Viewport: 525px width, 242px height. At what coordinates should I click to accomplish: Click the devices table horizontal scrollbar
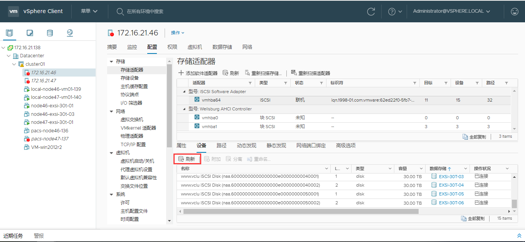[x=301, y=211]
